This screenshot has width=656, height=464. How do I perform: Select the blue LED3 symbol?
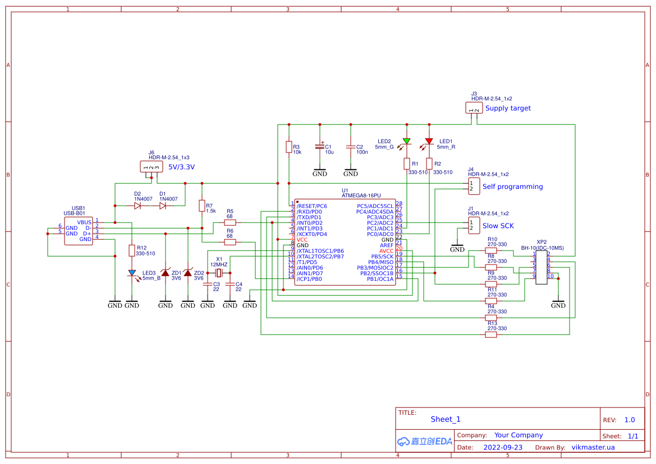(x=132, y=273)
